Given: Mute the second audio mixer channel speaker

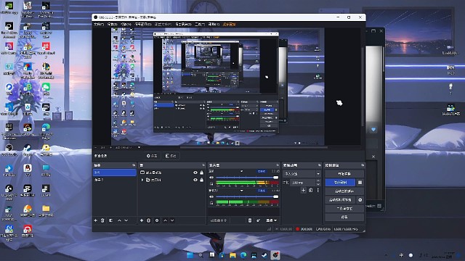Looking at the screenshot, I should click(x=211, y=196).
